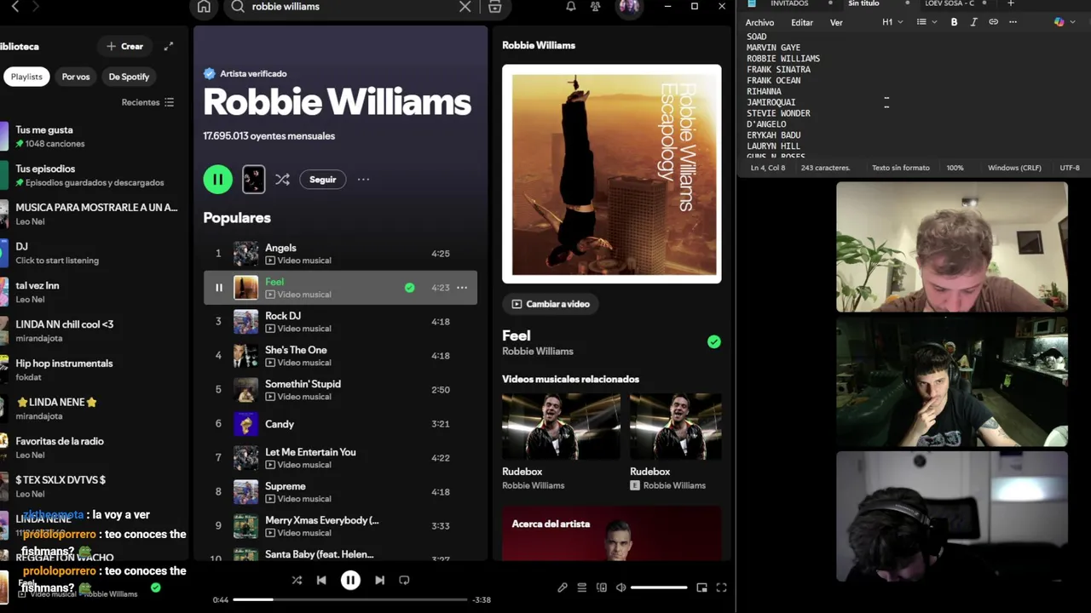The width and height of the screenshot is (1091, 613).
Task: Toggle saved checkmark on the Feel row
Action: (410, 288)
